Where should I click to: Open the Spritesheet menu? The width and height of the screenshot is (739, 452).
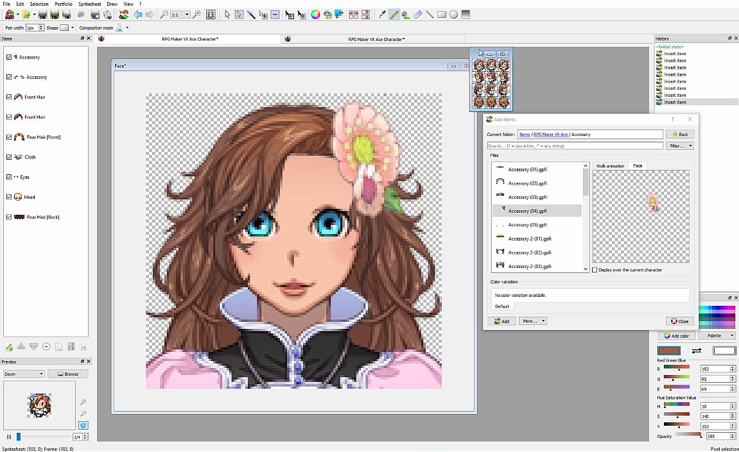[89, 4]
